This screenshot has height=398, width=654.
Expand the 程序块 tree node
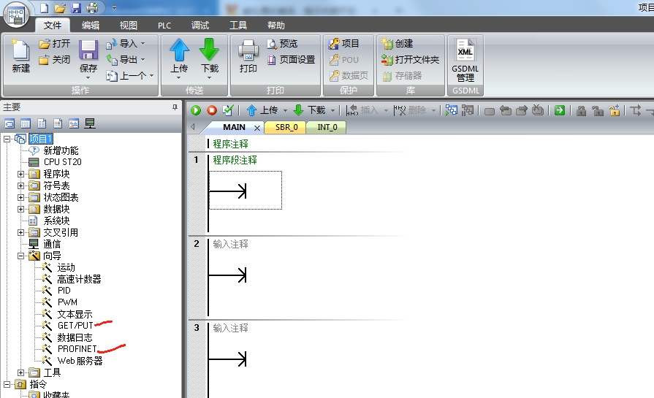pos(21,174)
